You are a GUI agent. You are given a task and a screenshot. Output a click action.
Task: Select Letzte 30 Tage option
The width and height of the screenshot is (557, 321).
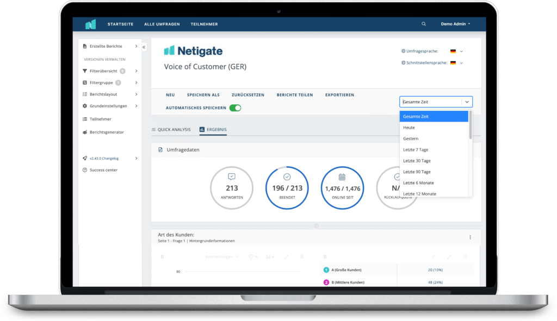click(x=434, y=161)
